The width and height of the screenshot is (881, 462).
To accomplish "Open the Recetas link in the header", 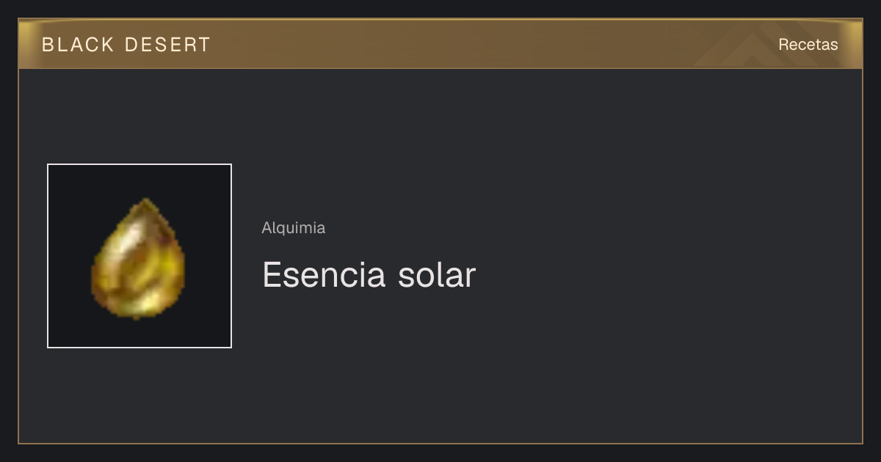I will pos(808,44).
